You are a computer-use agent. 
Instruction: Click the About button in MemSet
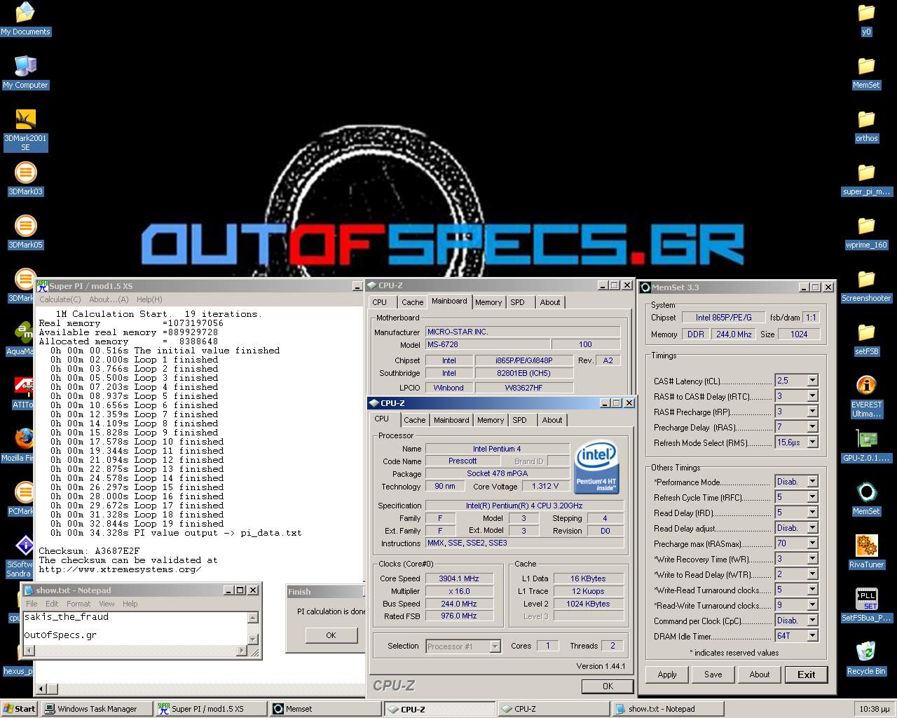760,675
